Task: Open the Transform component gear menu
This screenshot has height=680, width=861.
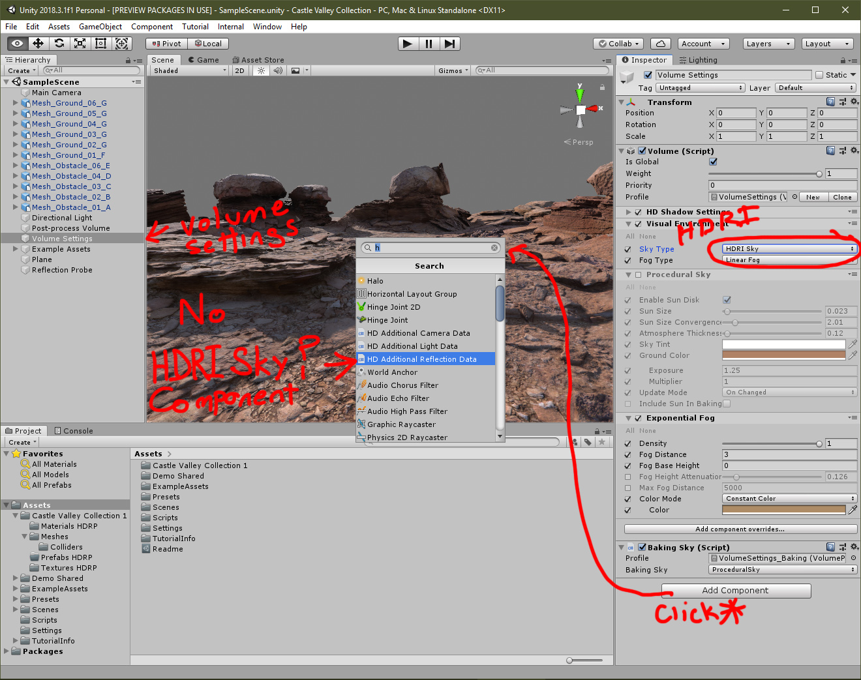Action: (854, 102)
